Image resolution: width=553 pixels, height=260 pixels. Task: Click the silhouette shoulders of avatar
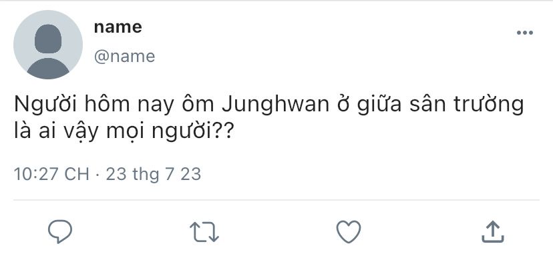coord(48,69)
